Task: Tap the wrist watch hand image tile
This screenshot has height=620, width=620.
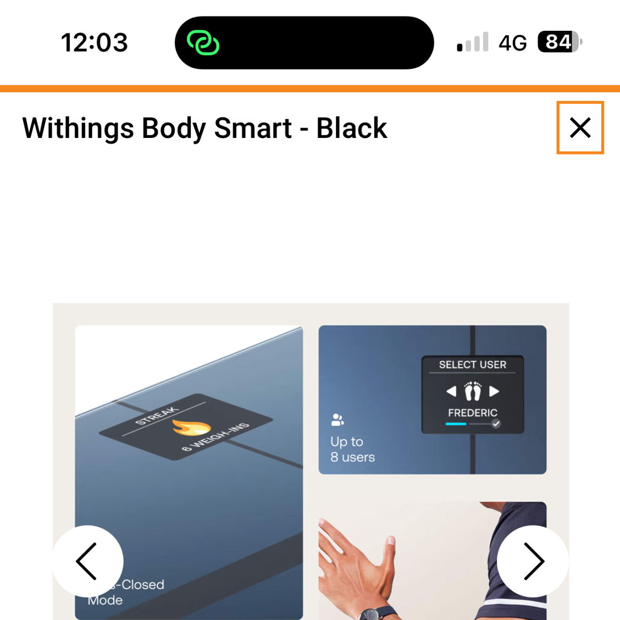Action: click(432, 561)
